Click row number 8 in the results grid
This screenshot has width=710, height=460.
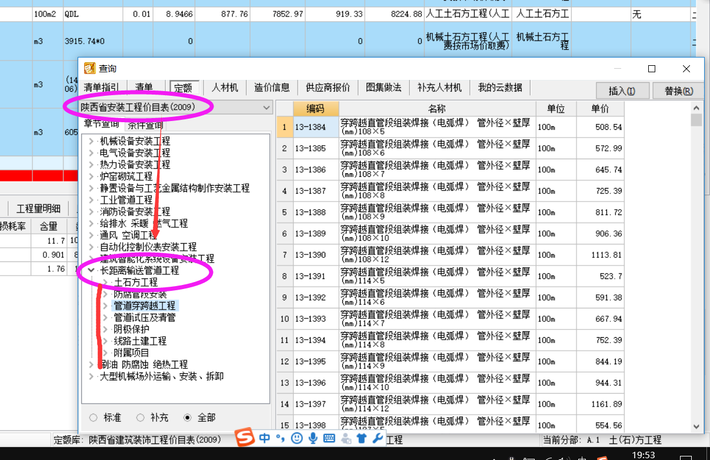point(284,276)
